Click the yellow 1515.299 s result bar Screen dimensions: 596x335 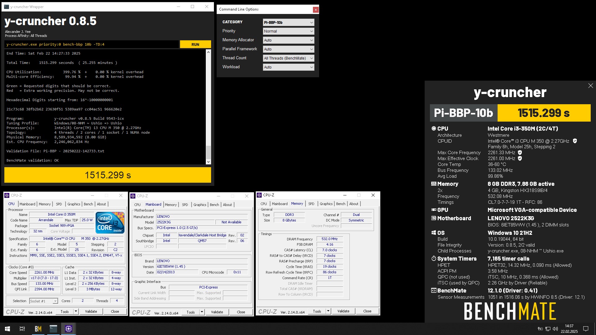click(108, 175)
